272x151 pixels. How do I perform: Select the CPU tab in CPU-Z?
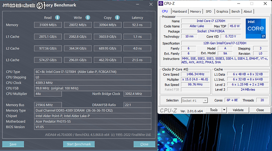coord(165,11)
